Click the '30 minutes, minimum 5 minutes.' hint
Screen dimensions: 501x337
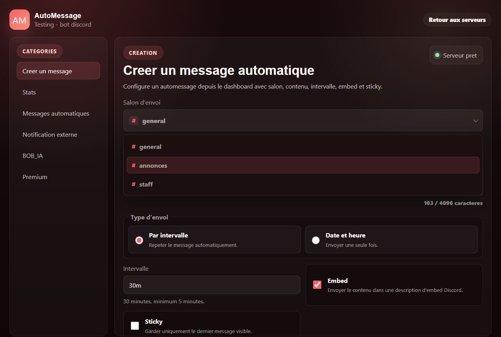click(164, 301)
